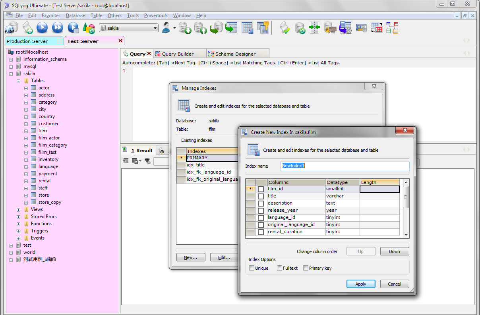
Task: Enable the Unique index option
Action: coord(252,268)
